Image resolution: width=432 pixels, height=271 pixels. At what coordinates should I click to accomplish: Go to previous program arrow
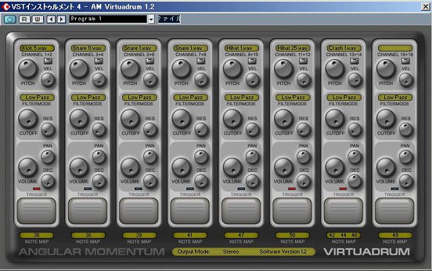pos(51,20)
